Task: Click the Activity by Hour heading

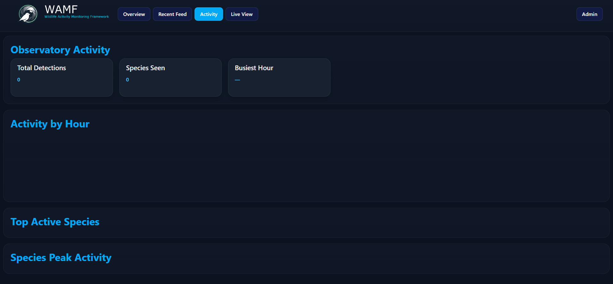Action: [x=50, y=124]
